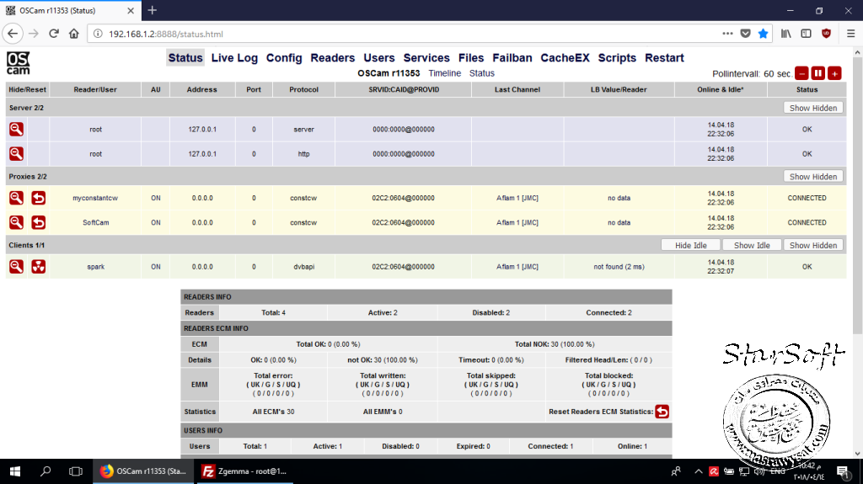Bookmark this page with the star icon
This screenshot has width=863, height=484.
pyautogui.click(x=763, y=34)
